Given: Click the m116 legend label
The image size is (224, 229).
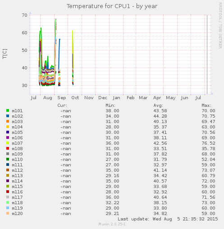Looking at the screenshot, I should pyautogui.click(x=17, y=192).
